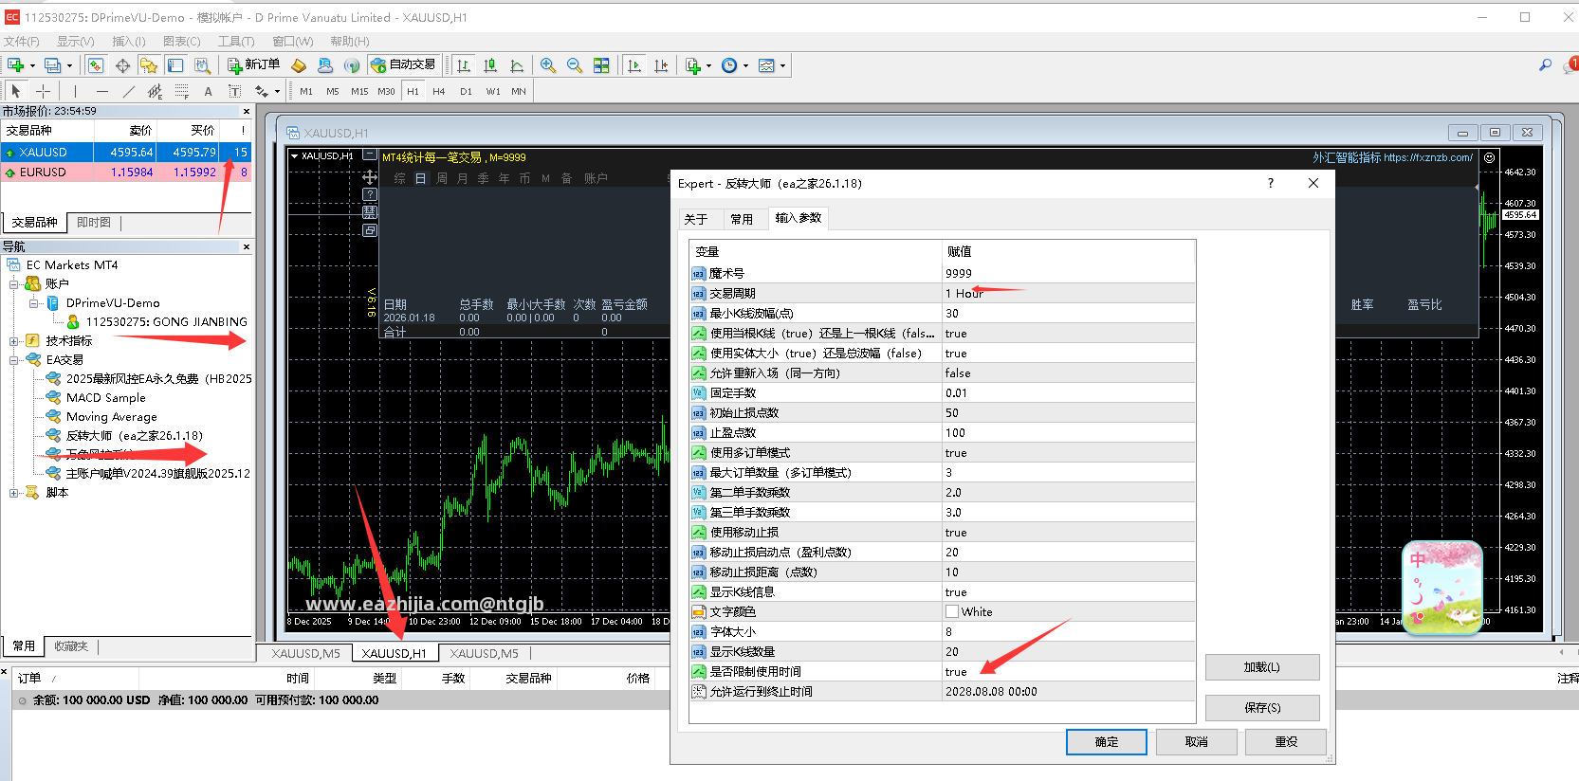This screenshot has height=781, width=1579.
Task: Open the MetaEditor yellow book icon
Action: 299,65
